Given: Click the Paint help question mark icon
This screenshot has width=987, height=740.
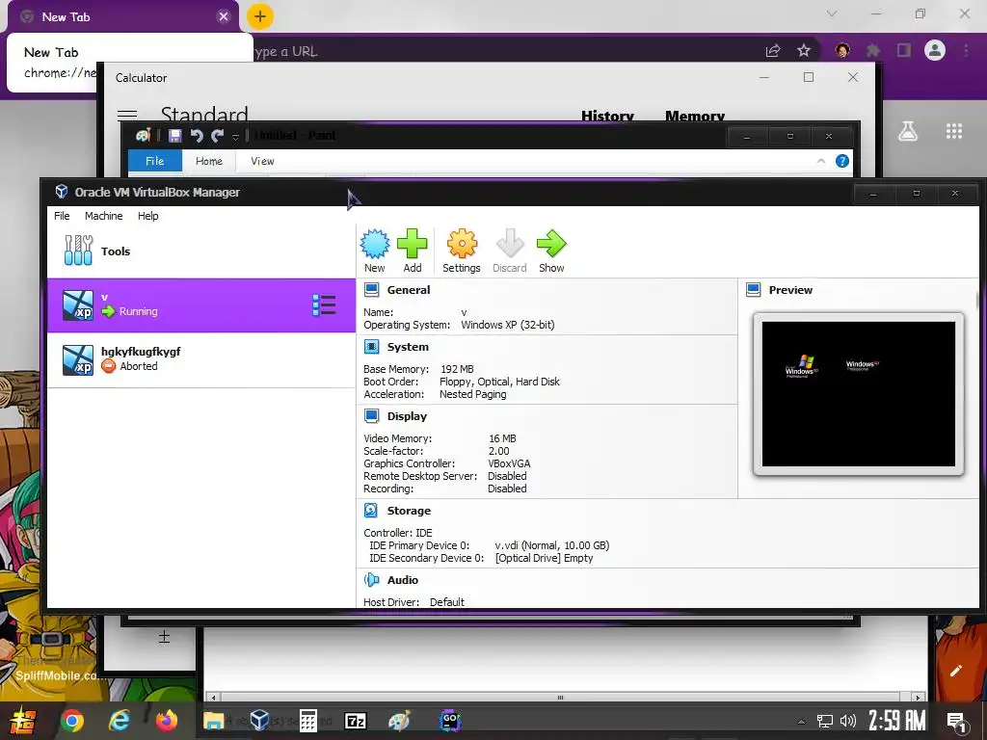Looking at the screenshot, I should (842, 161).
